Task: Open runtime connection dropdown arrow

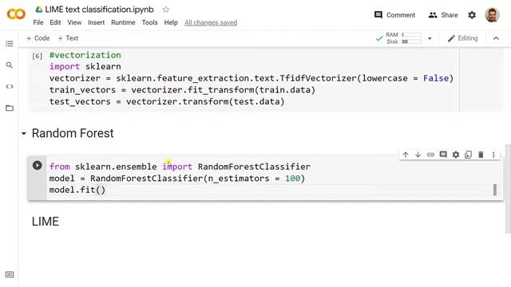Action: [x=430, y=38]
